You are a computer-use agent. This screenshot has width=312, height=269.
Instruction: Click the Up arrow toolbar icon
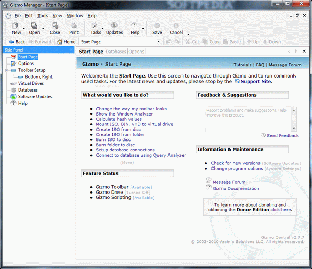(249, 42)
